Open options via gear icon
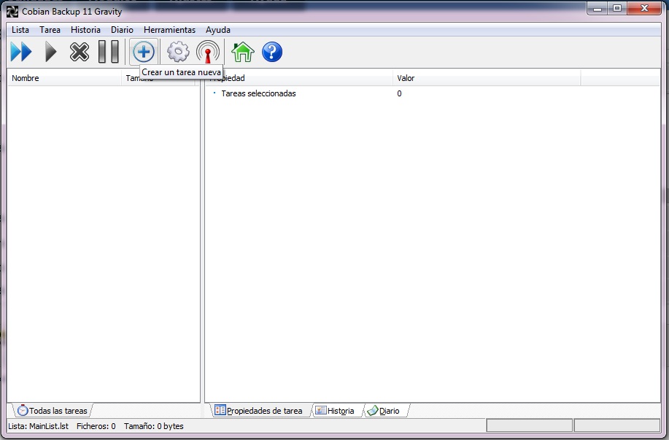This screenshot has height=440, width=669. point(178,52)
